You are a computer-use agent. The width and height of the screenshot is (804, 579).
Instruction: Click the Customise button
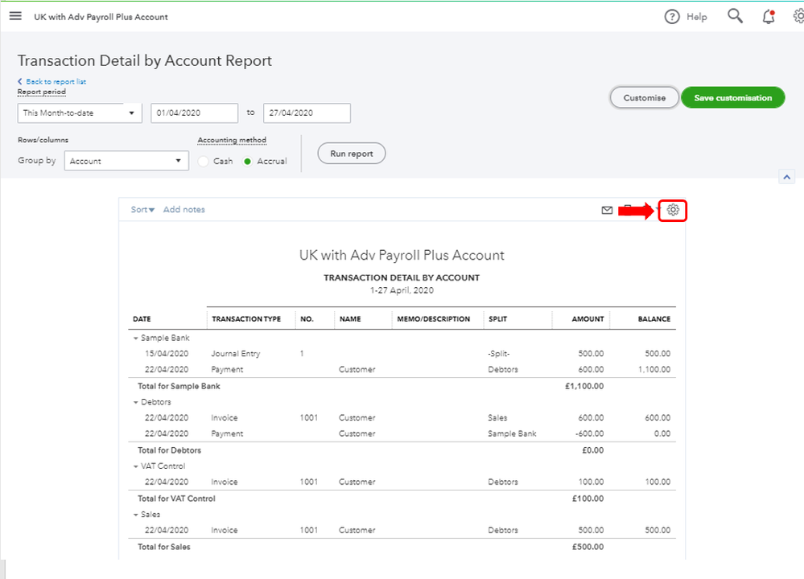(644, 98)
